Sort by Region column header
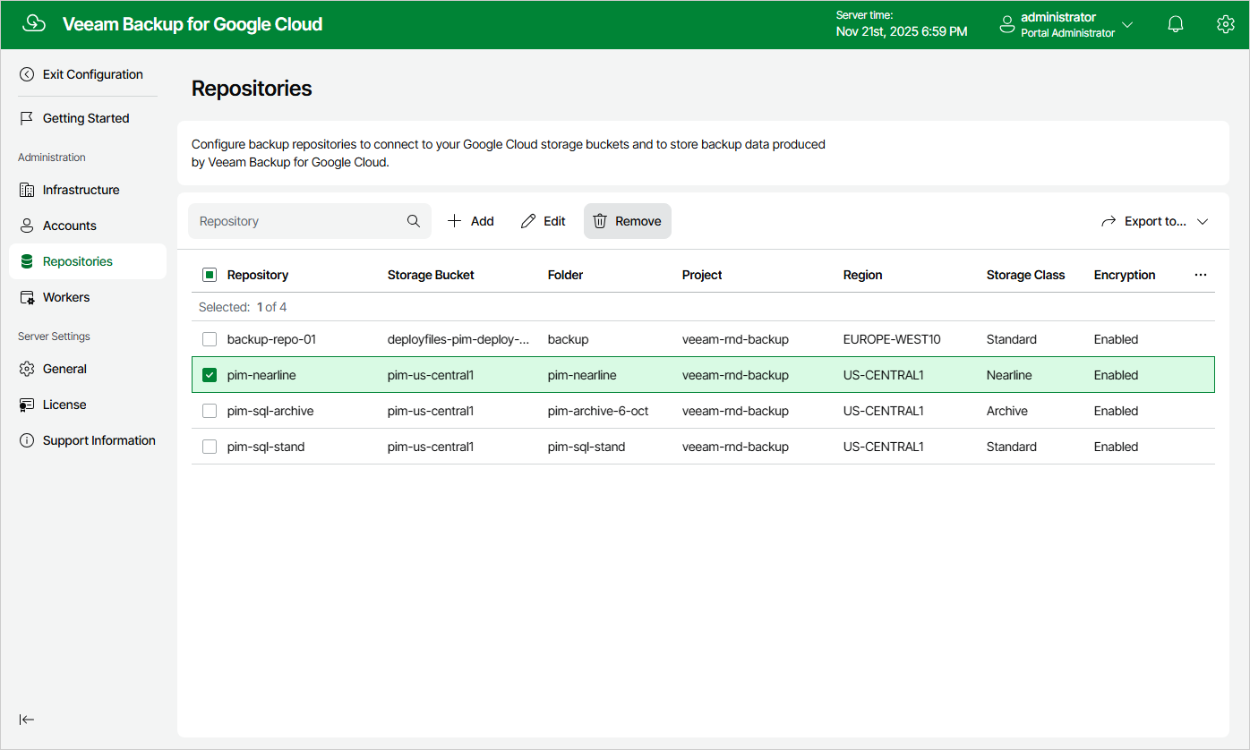The height and width of the screenshot is (750, 1250). click(863, 275)
